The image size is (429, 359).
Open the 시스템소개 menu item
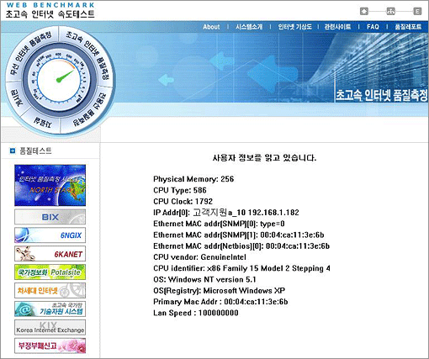[x=249, y=27]
